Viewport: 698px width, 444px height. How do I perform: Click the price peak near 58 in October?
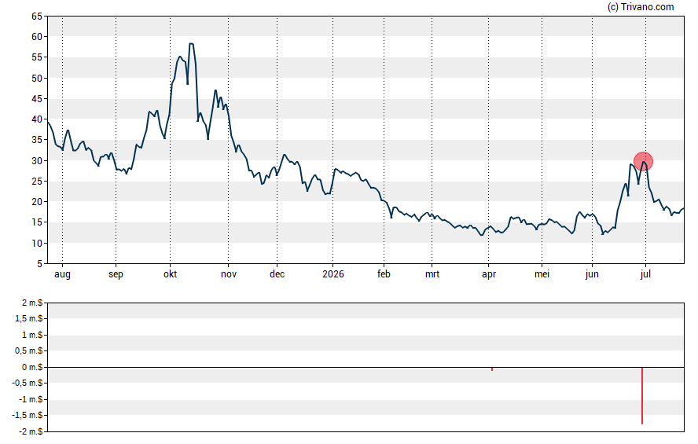(191, 43)
